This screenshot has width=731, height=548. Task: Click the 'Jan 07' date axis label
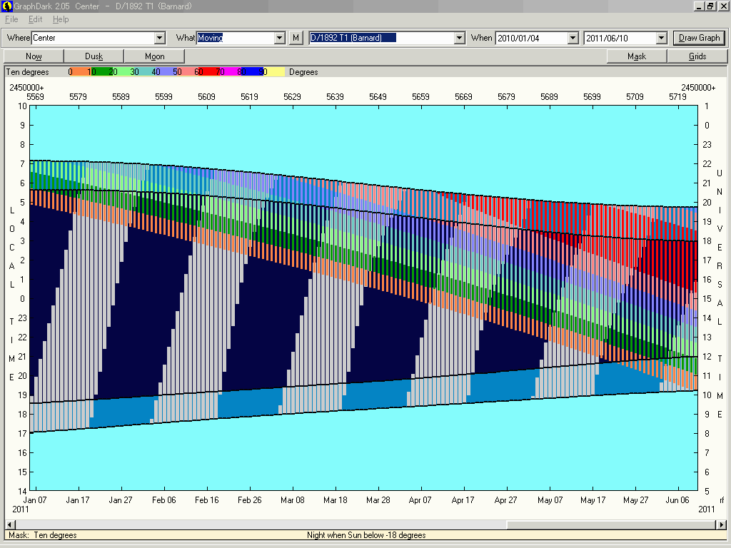click(35, 500)
